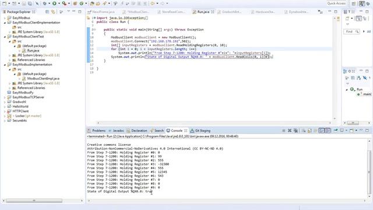
Task: Click the External Tools run icon
Action: coord(64,3)
